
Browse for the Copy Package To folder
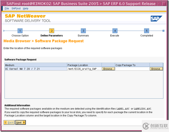(x=156, y=69)
